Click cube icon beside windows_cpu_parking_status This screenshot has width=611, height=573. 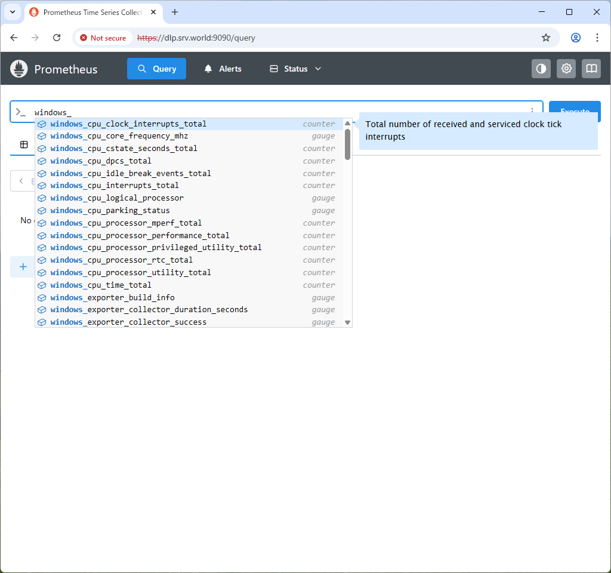42,211
